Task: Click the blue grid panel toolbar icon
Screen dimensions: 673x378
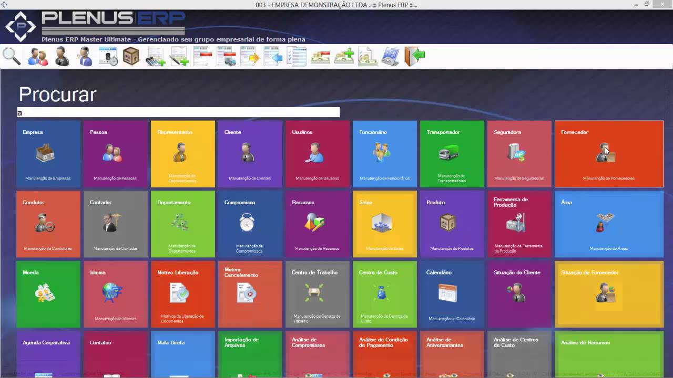Action: [x=390, y=56]
